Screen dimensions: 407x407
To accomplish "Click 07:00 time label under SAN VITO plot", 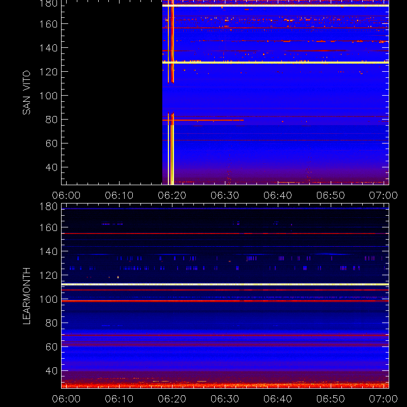I will 384,195.
